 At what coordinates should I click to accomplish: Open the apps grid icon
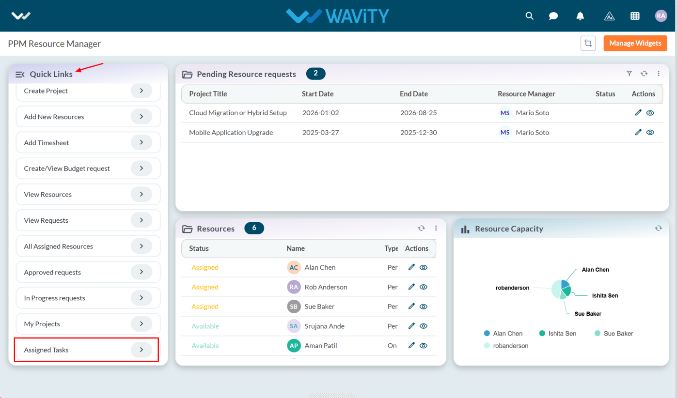[x=635, y=16]
